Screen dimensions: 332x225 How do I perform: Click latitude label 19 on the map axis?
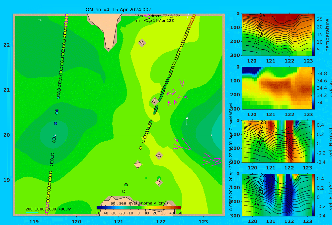7,180
